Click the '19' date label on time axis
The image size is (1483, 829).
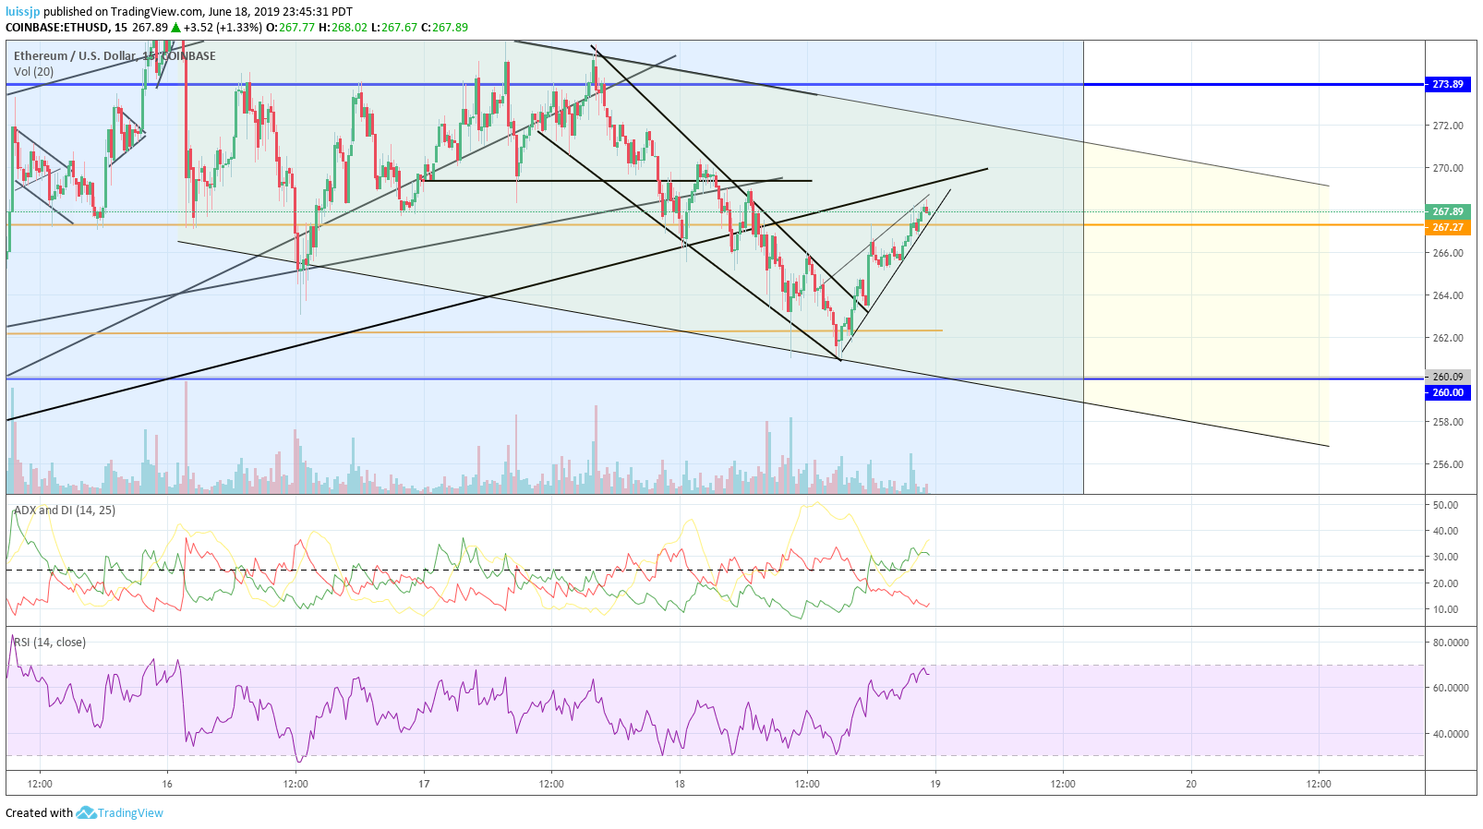click(x=935, y=784)
